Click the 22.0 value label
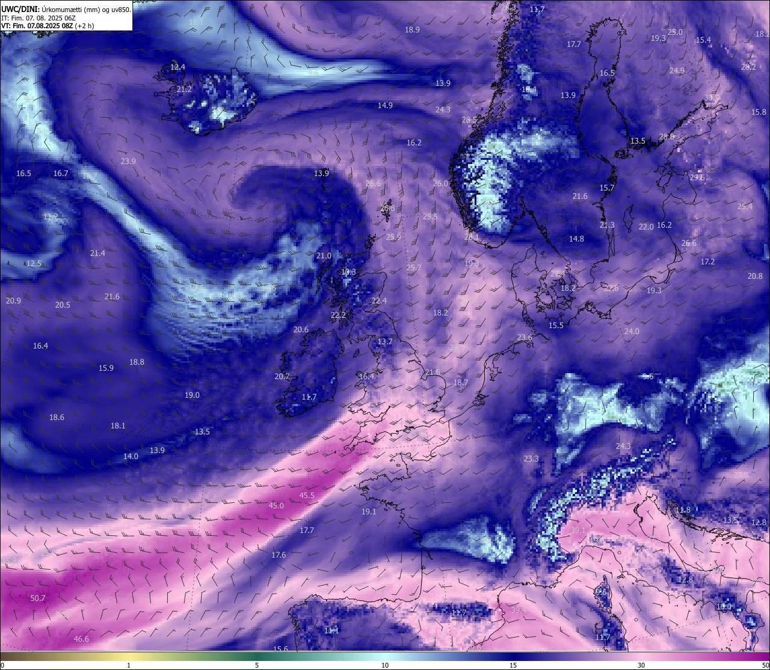770x670 pixels. [x=646, y=227]
